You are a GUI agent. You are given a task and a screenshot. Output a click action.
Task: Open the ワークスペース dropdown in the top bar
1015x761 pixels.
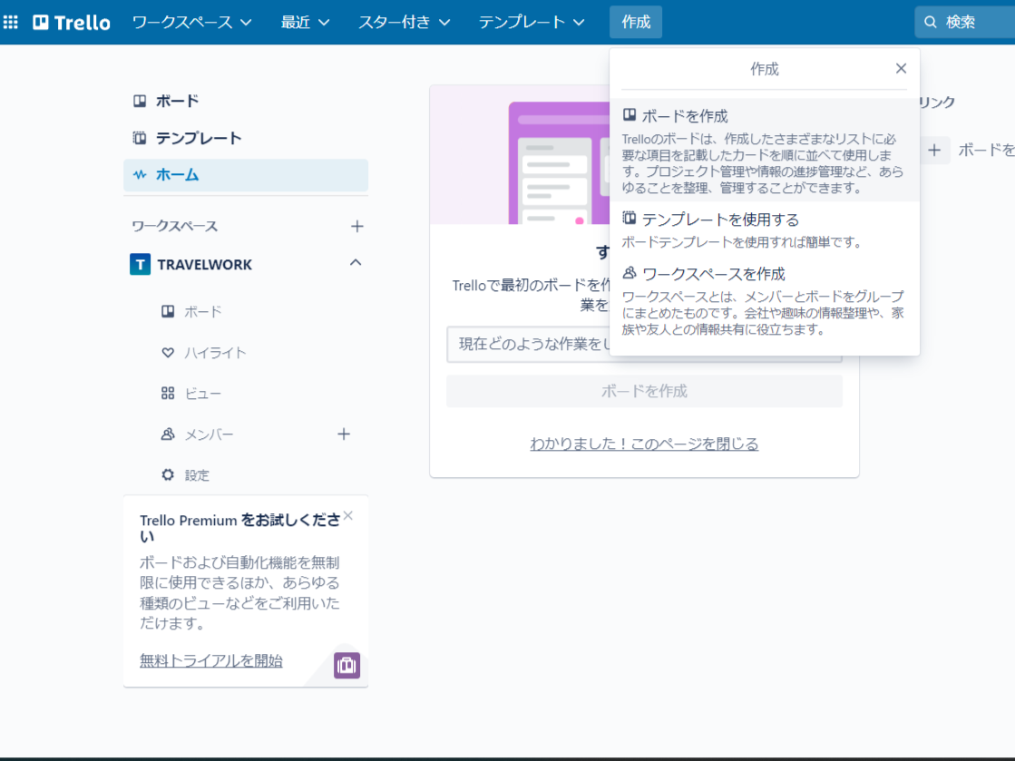pos(191,22)
